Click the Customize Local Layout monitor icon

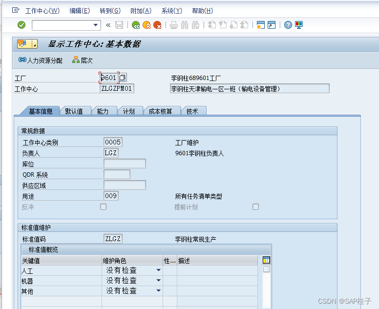coord(299,25)
